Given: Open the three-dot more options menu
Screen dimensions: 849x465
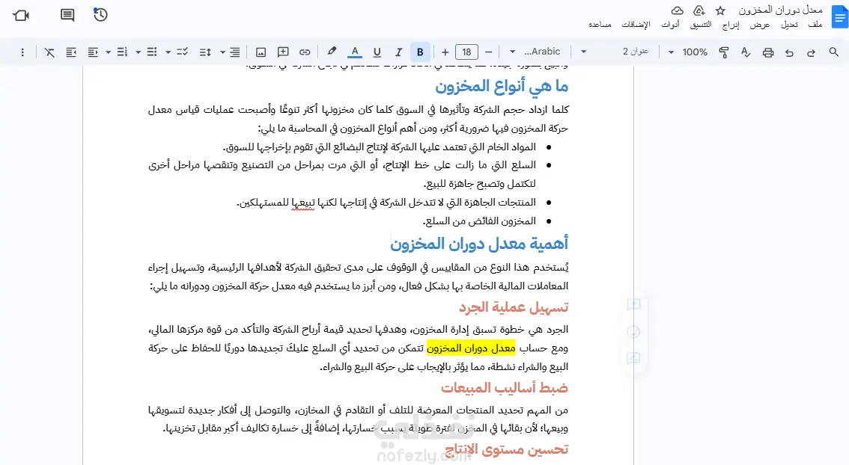Looking at the screenshot, I should (22, 52).
